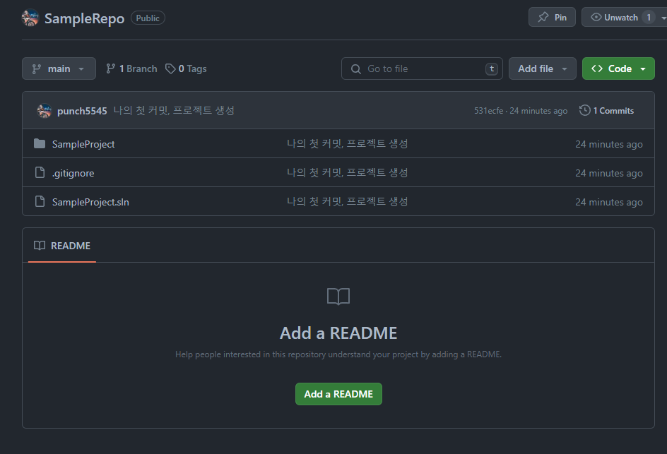Click 24 minutes ago in SampleProject folder row
667x454 pixels.
click(609, 144)
